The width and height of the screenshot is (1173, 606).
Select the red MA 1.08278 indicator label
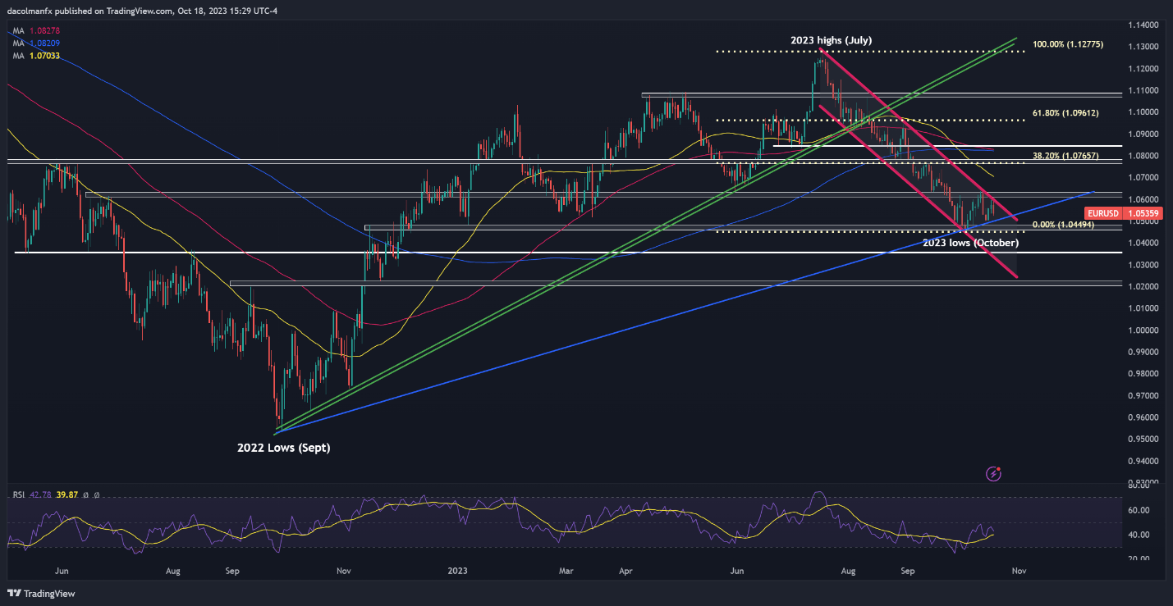pos(35,30)
